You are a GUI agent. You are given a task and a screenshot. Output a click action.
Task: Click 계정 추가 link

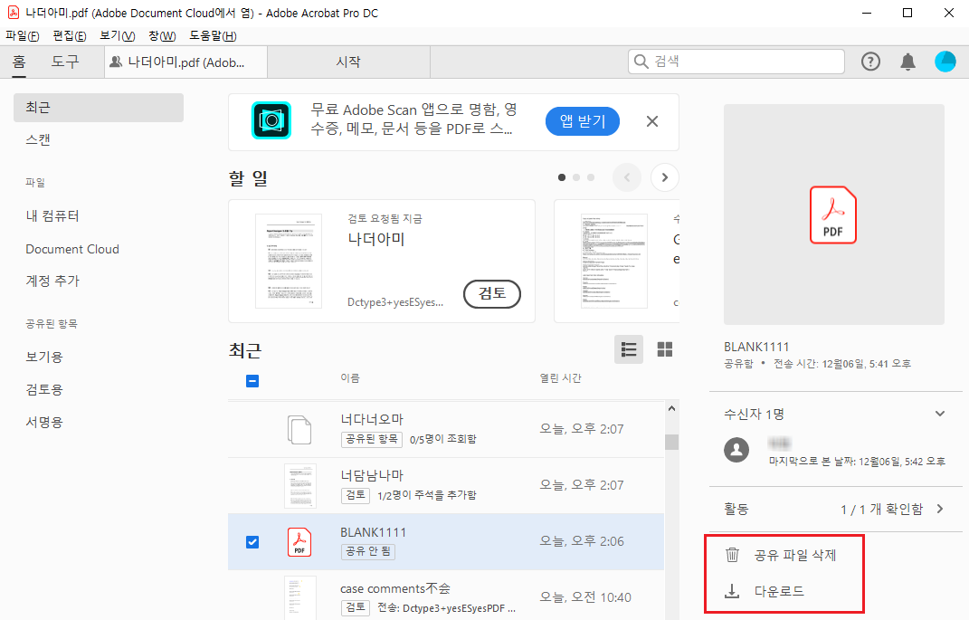tap(52, 281)
